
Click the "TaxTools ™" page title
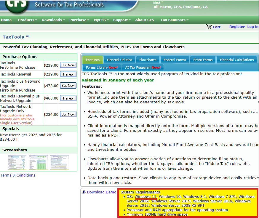pyautogui.click(x=16, y=37)
